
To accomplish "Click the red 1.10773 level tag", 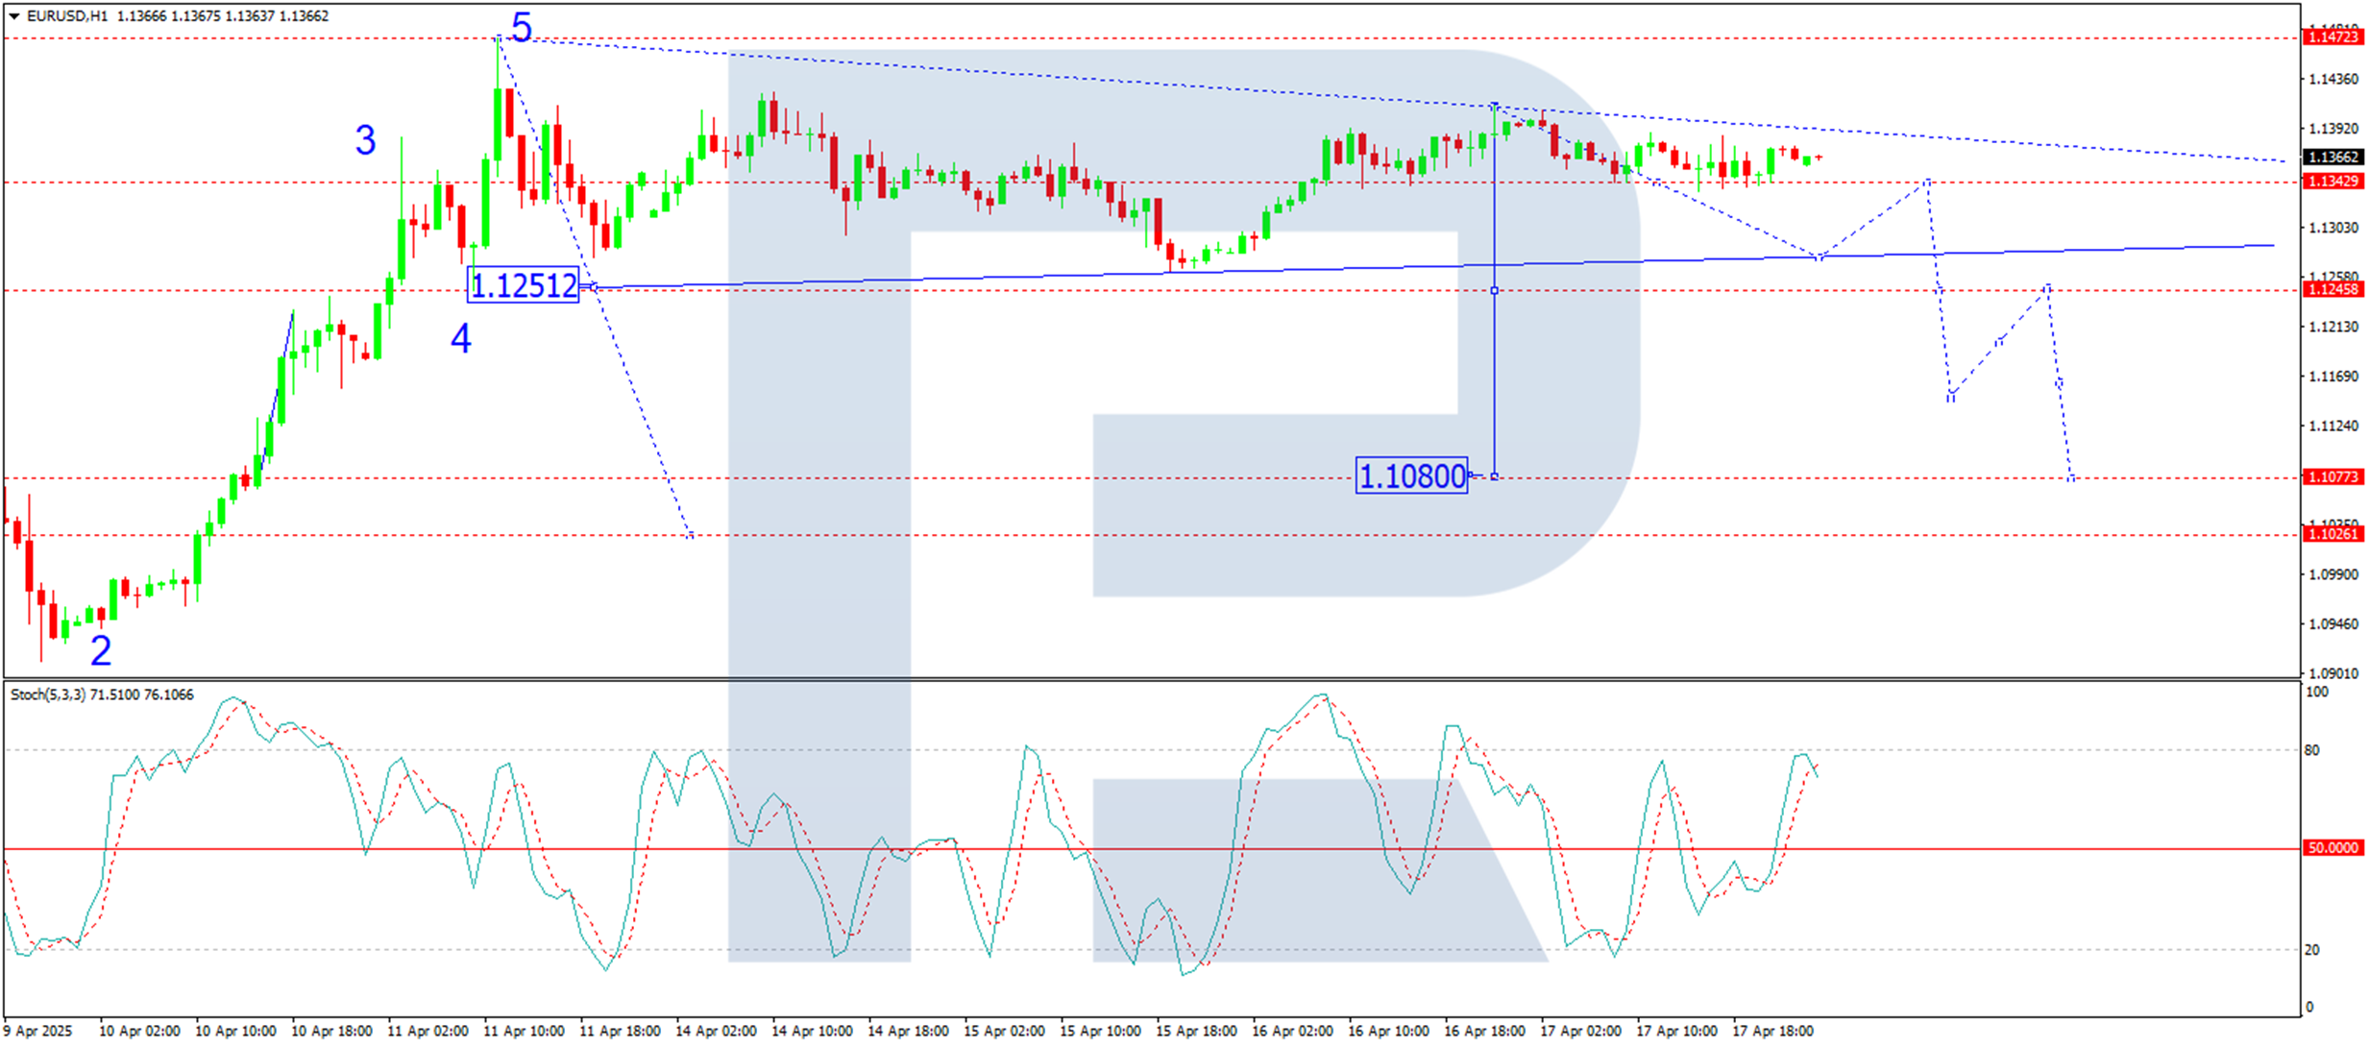I will click(2332, 477).
